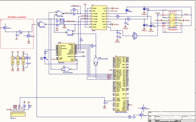
Task: Select the C39 capacitor near LDOD2 pin
Action: point(104,103)
